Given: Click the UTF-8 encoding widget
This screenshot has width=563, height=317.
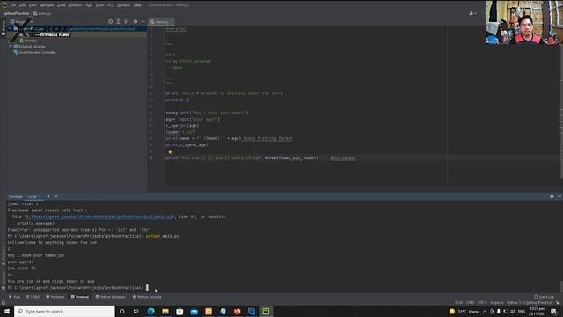Looking at the screenshot, I should (x=482, y=303).
